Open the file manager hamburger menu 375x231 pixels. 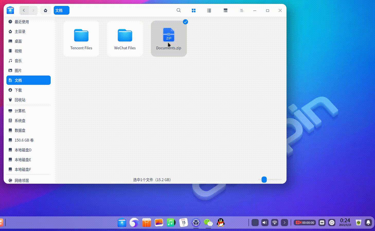coord(242,11)
